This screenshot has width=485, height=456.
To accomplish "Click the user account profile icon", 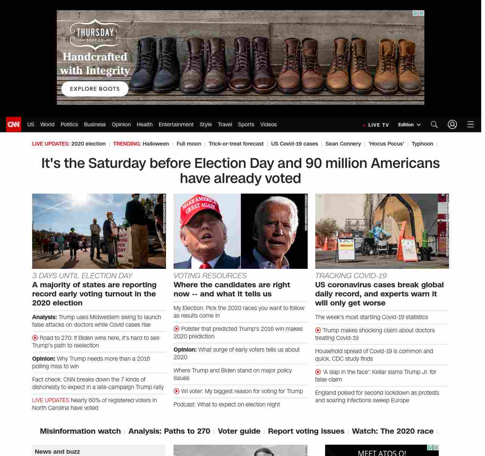I will [452, 124].
